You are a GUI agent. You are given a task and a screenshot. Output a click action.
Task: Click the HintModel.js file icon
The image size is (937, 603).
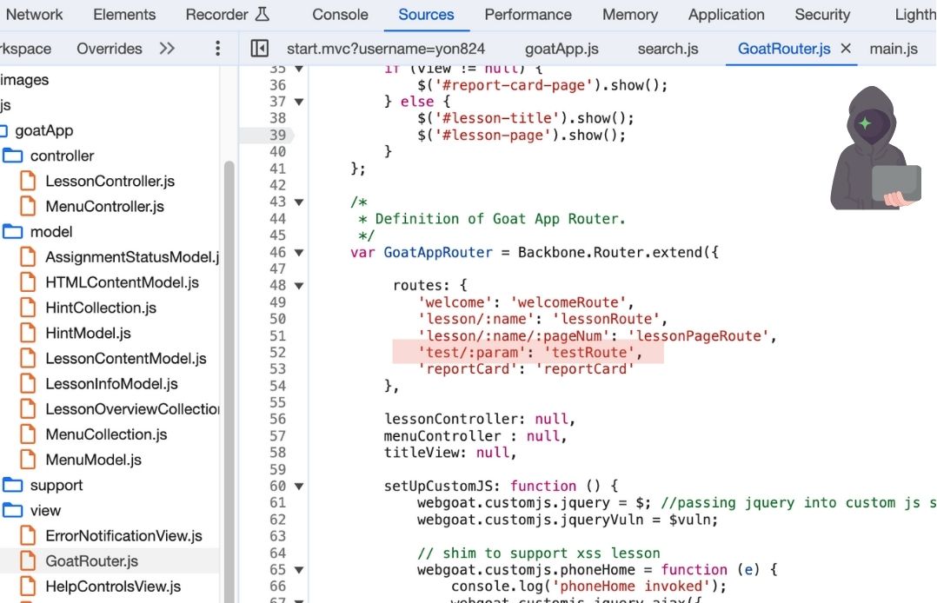(x=29, y=334)
